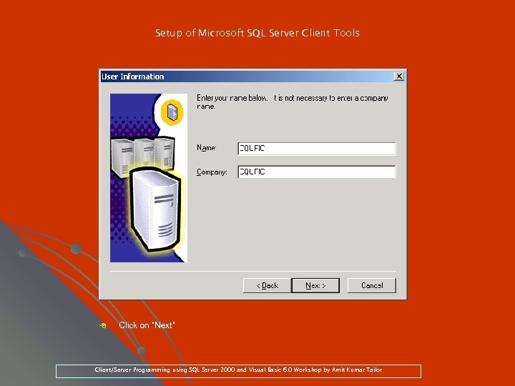Click the 'Enter your name below' instruction text

click(x=293, y=102)
